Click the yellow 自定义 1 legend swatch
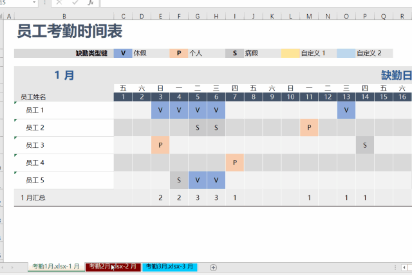Viewport: 412px width, 275px height. [290, 53]
